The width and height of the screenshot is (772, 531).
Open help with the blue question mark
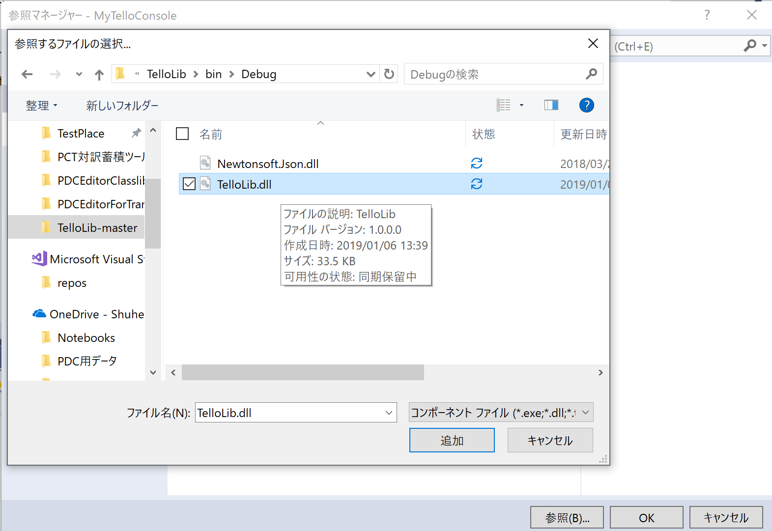(586, 105)
